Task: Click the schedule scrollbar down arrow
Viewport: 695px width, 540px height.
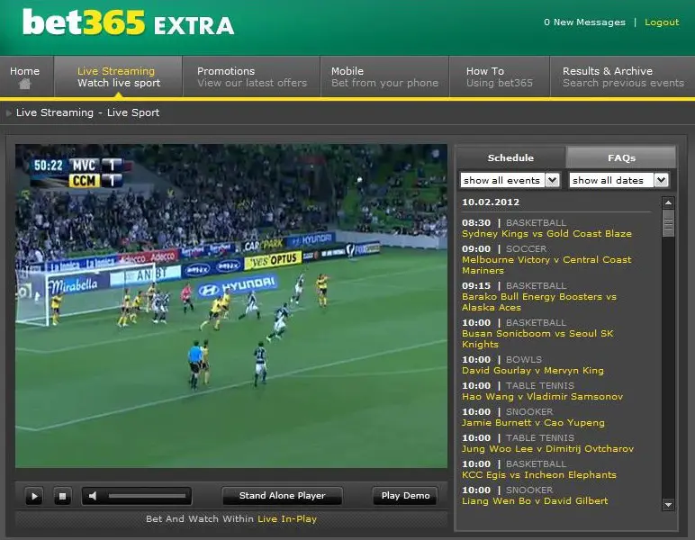Action: point(668,505)
